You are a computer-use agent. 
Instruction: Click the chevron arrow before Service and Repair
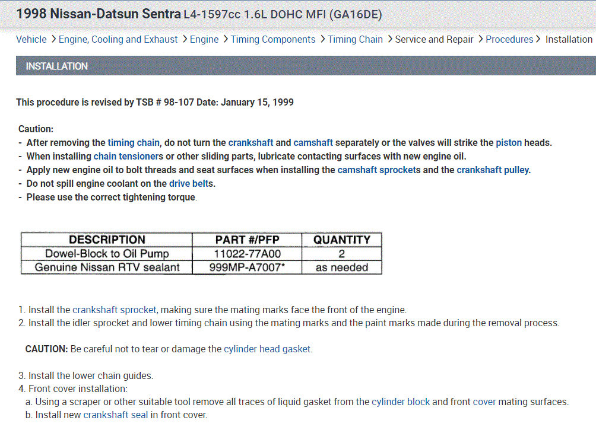tap(389, 39)
